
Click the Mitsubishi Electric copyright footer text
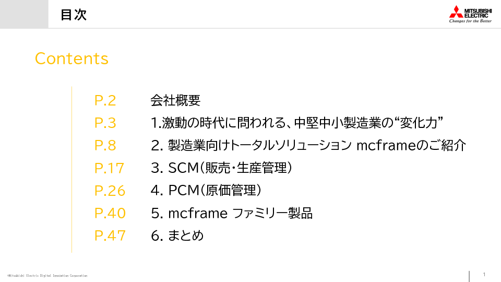click(x=47, y=275)
